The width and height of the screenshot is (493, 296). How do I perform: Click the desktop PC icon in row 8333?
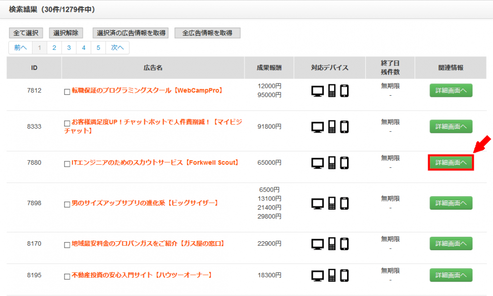click(317, 127)
